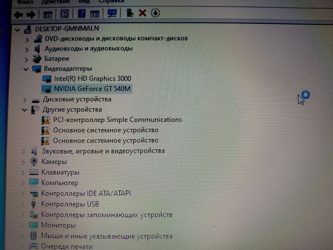Expand DVD-дисководы и дисководы компакт-дисков
The width and height of the screenshot is (333, 250).
click(27, 40)
